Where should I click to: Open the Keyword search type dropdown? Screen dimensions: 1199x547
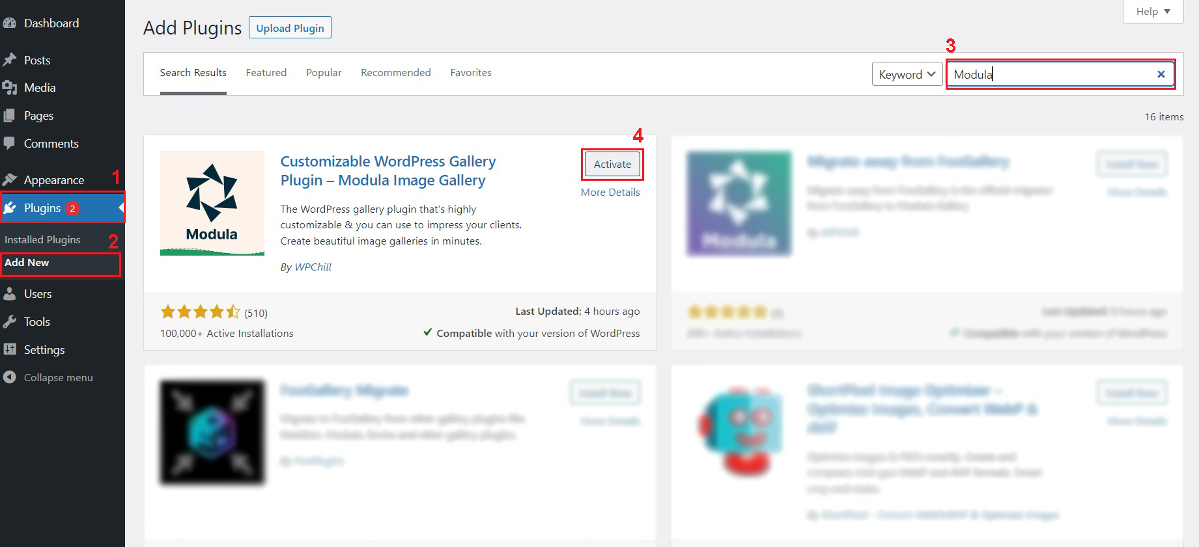coord(907,74)
